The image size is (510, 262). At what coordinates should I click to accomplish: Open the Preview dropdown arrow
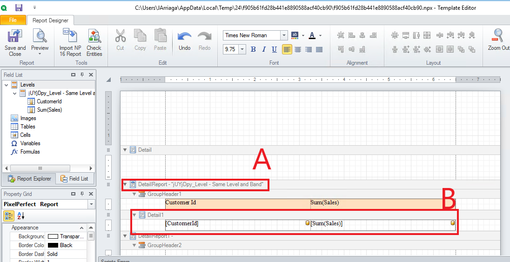click(x=40, y=54)
